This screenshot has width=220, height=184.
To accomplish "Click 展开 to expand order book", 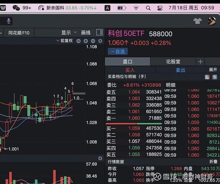I will (x=213, y=70).
